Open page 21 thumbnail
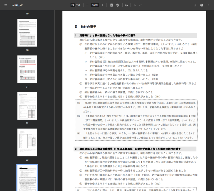Viewport: 214px width, 191px height. 27,69
